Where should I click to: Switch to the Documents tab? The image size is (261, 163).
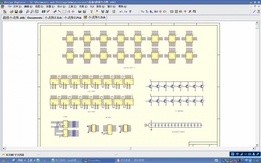(35, 18)
